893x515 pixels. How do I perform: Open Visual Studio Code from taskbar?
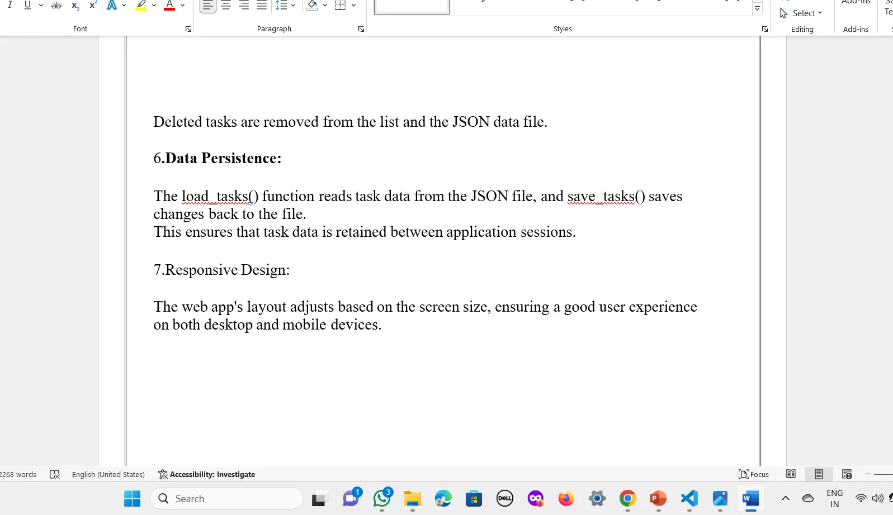pos(689,498)
